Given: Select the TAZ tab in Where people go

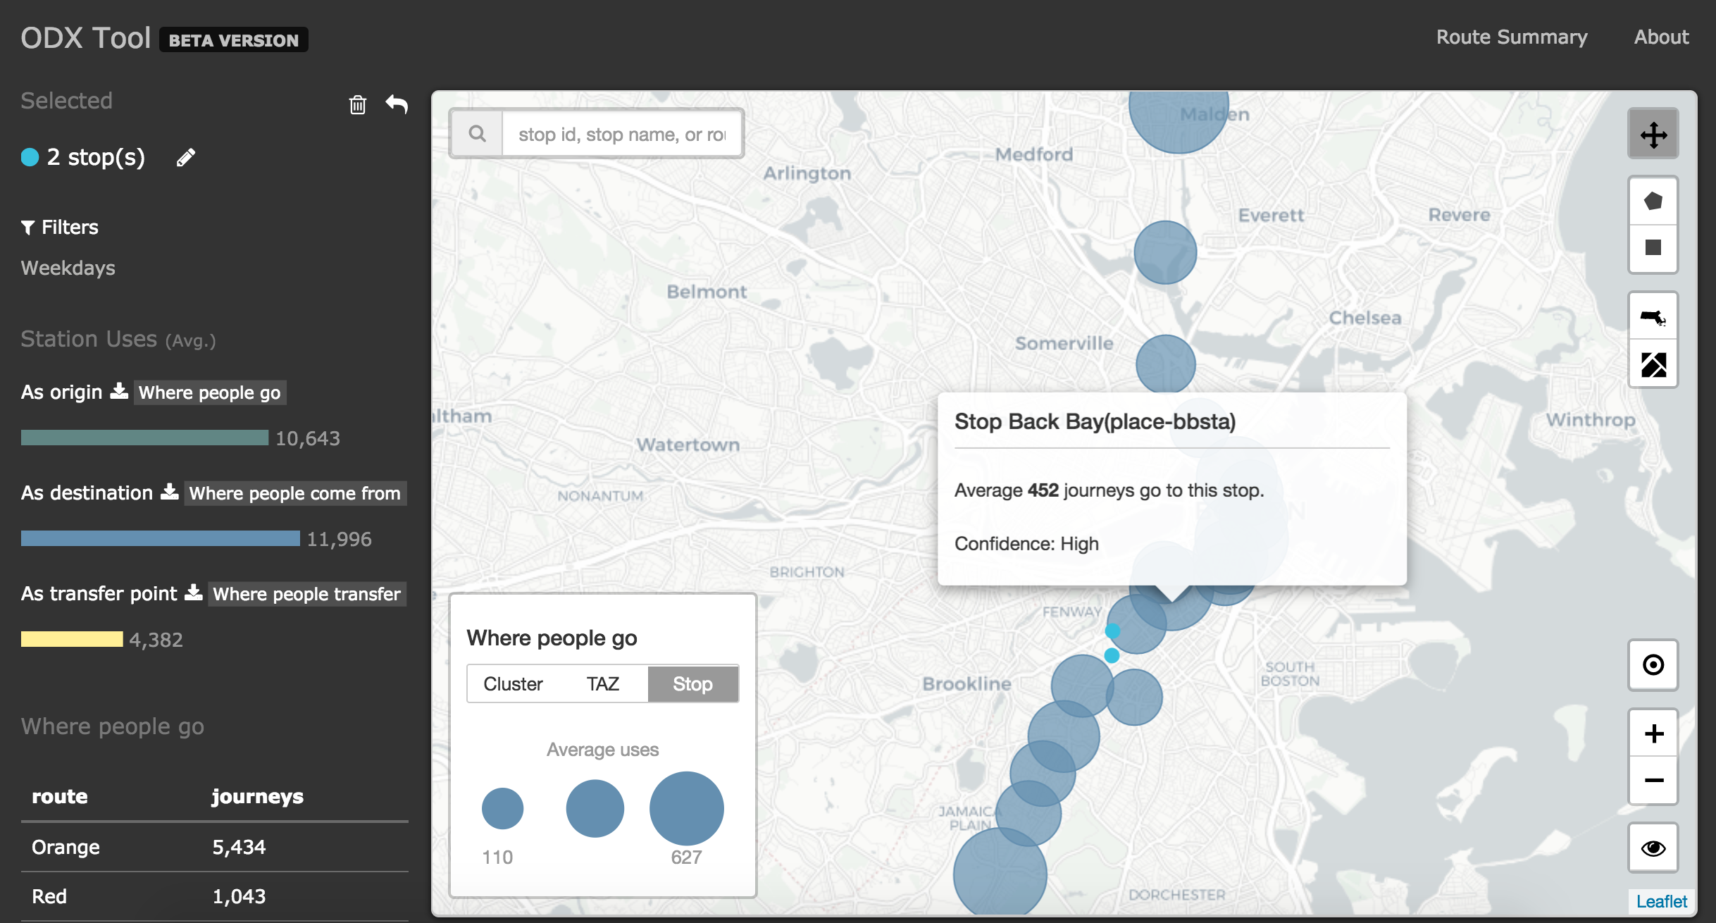Looking at the screenshot, I should [601, 683].
